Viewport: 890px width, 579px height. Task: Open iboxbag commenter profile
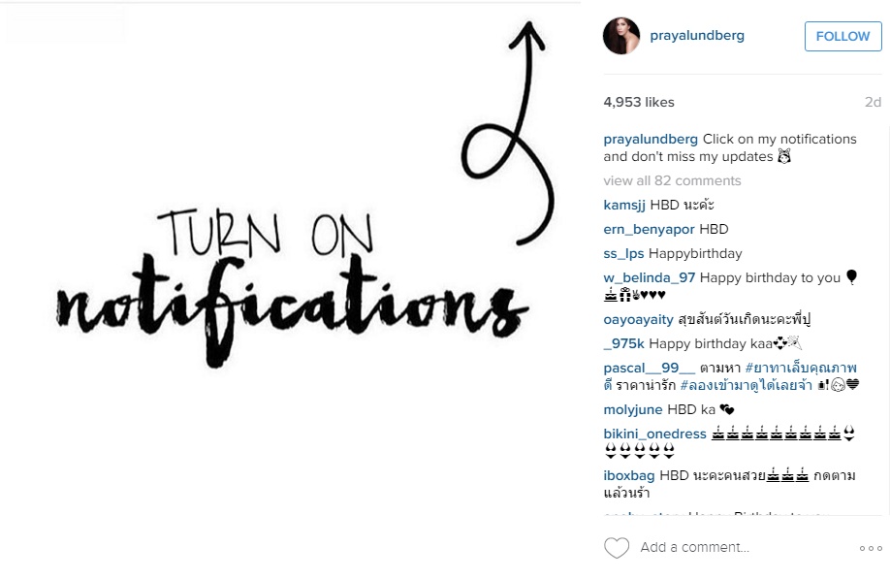(x=629, y=475)
